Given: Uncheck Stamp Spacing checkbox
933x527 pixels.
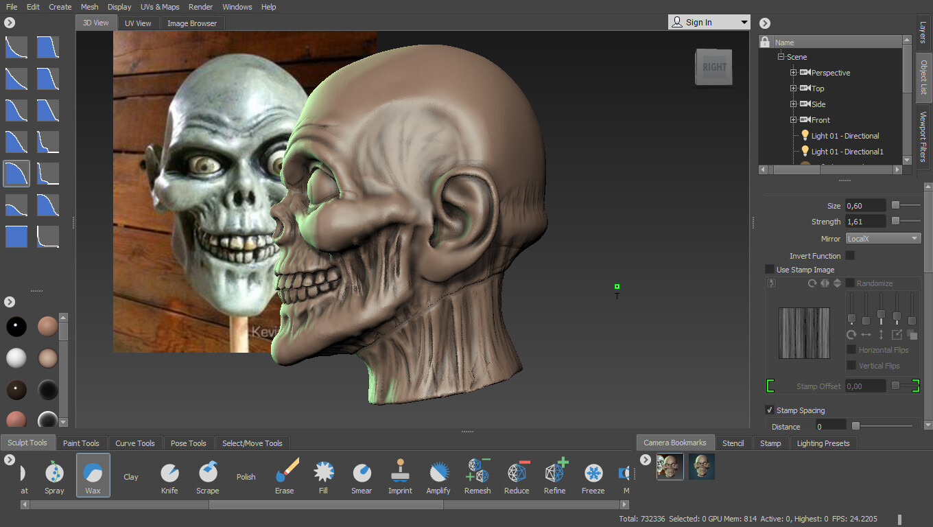Looking at the screenshot, I should 770,410.
